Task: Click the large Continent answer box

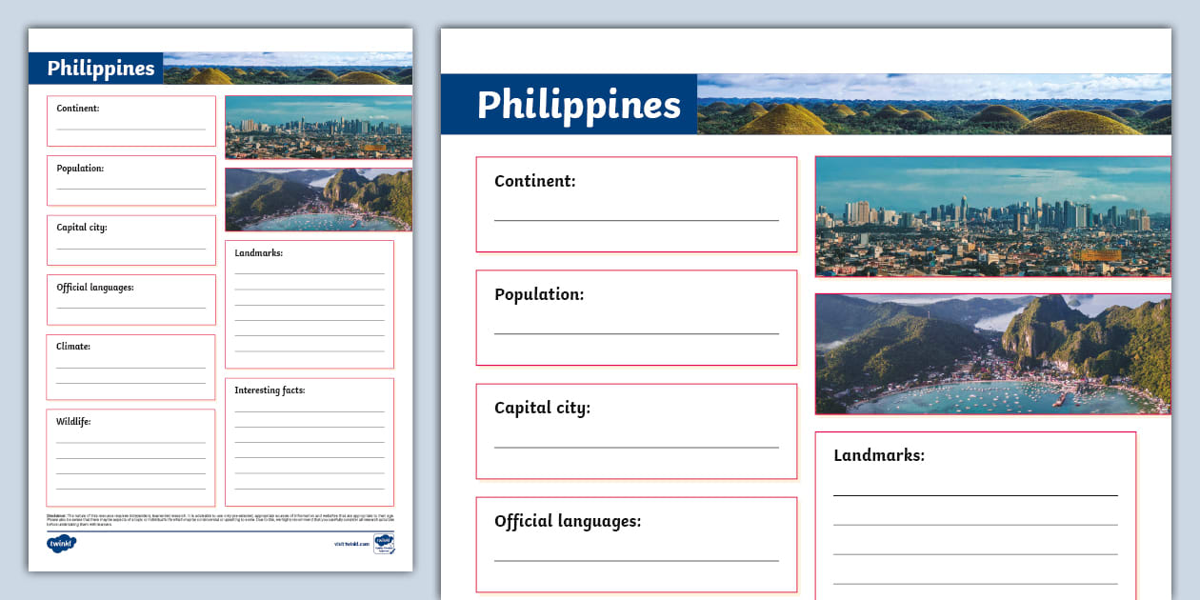Action: pyautogui.click(x=636, y=204)
